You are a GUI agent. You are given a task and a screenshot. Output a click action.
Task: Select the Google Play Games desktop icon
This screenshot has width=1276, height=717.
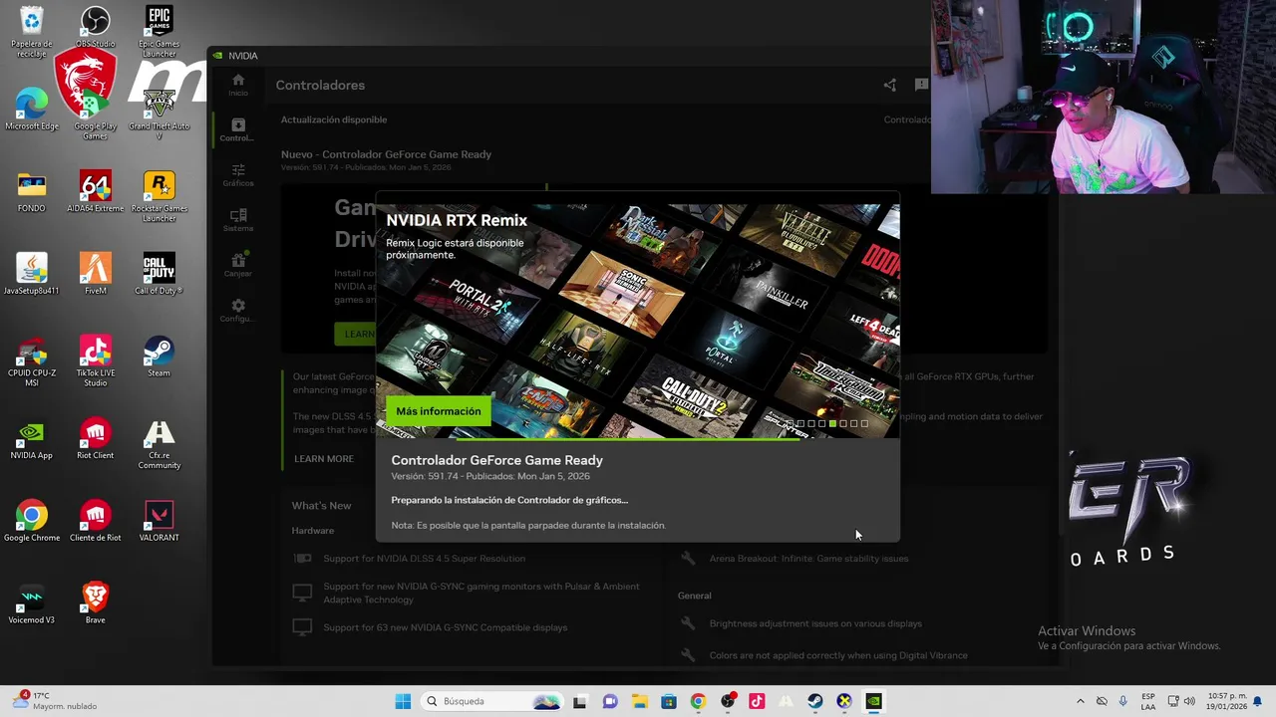pyautogui.click(x=96, y=115)
